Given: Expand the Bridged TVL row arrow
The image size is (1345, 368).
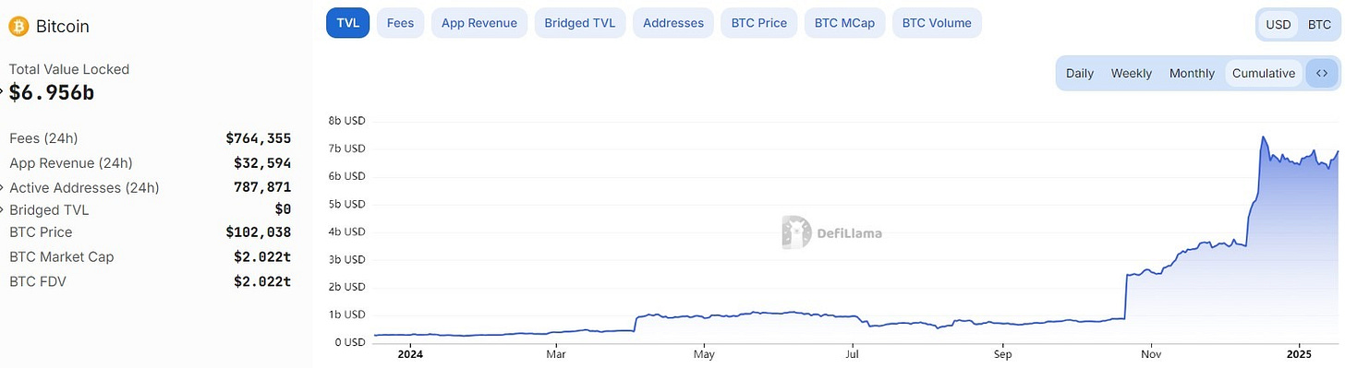Looking at the screenshot, I should pos(3,210).
